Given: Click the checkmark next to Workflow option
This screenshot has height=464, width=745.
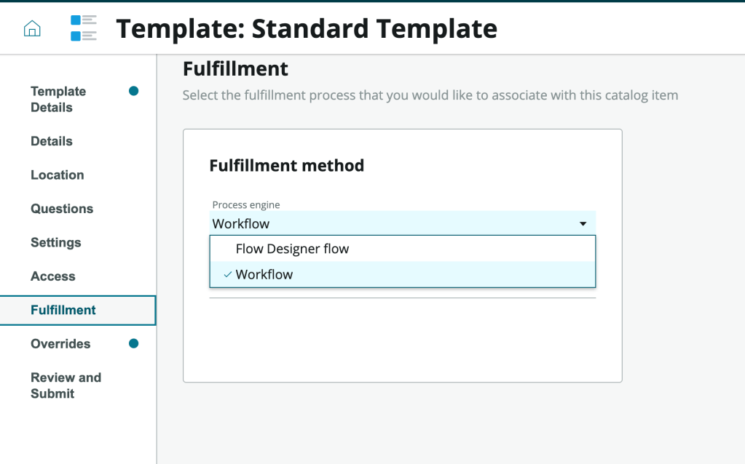Looking at the screenshot, I should (x=228, y=274).
